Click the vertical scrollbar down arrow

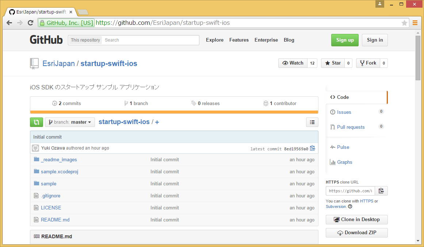(418, 241)
